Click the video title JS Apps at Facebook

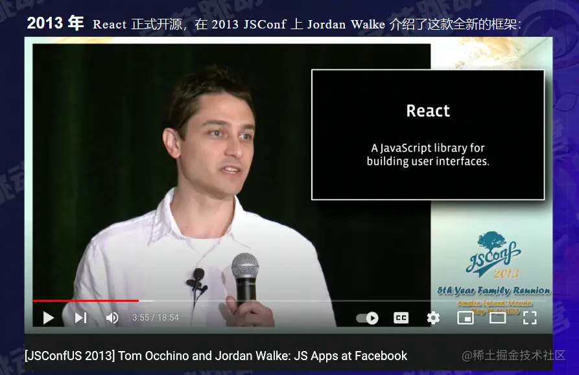pyautogui.click(x=216, y=356)
